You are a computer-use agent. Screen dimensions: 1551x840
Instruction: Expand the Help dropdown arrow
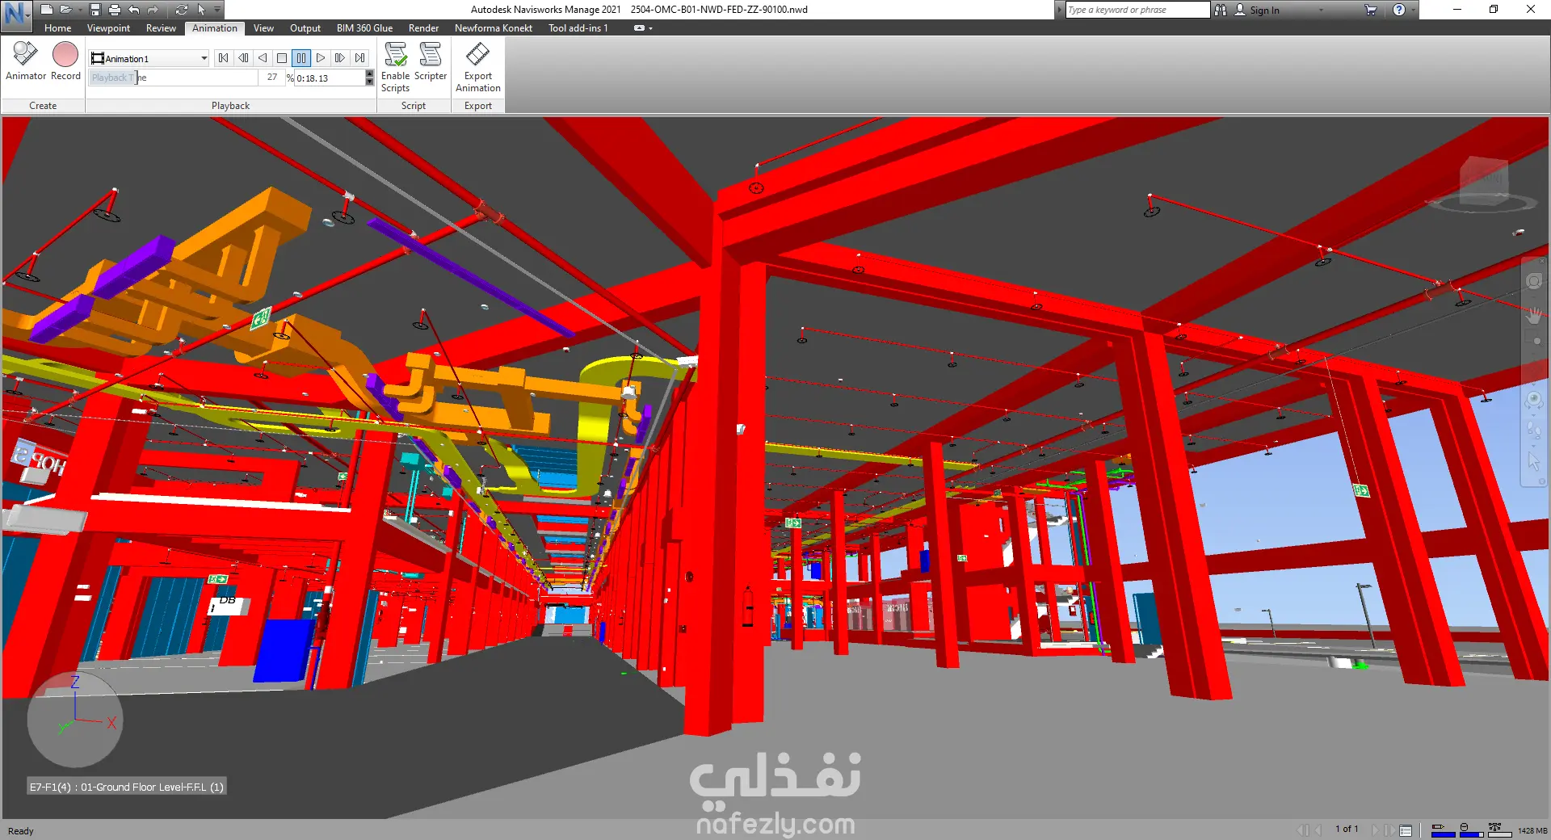1413,10
